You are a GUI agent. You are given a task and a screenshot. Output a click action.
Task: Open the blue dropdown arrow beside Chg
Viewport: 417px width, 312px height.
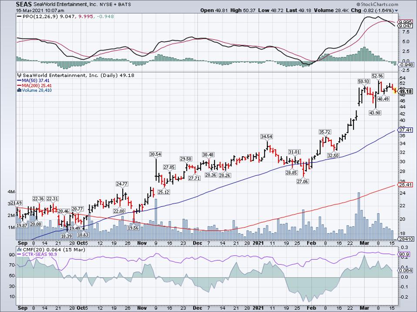397,10
